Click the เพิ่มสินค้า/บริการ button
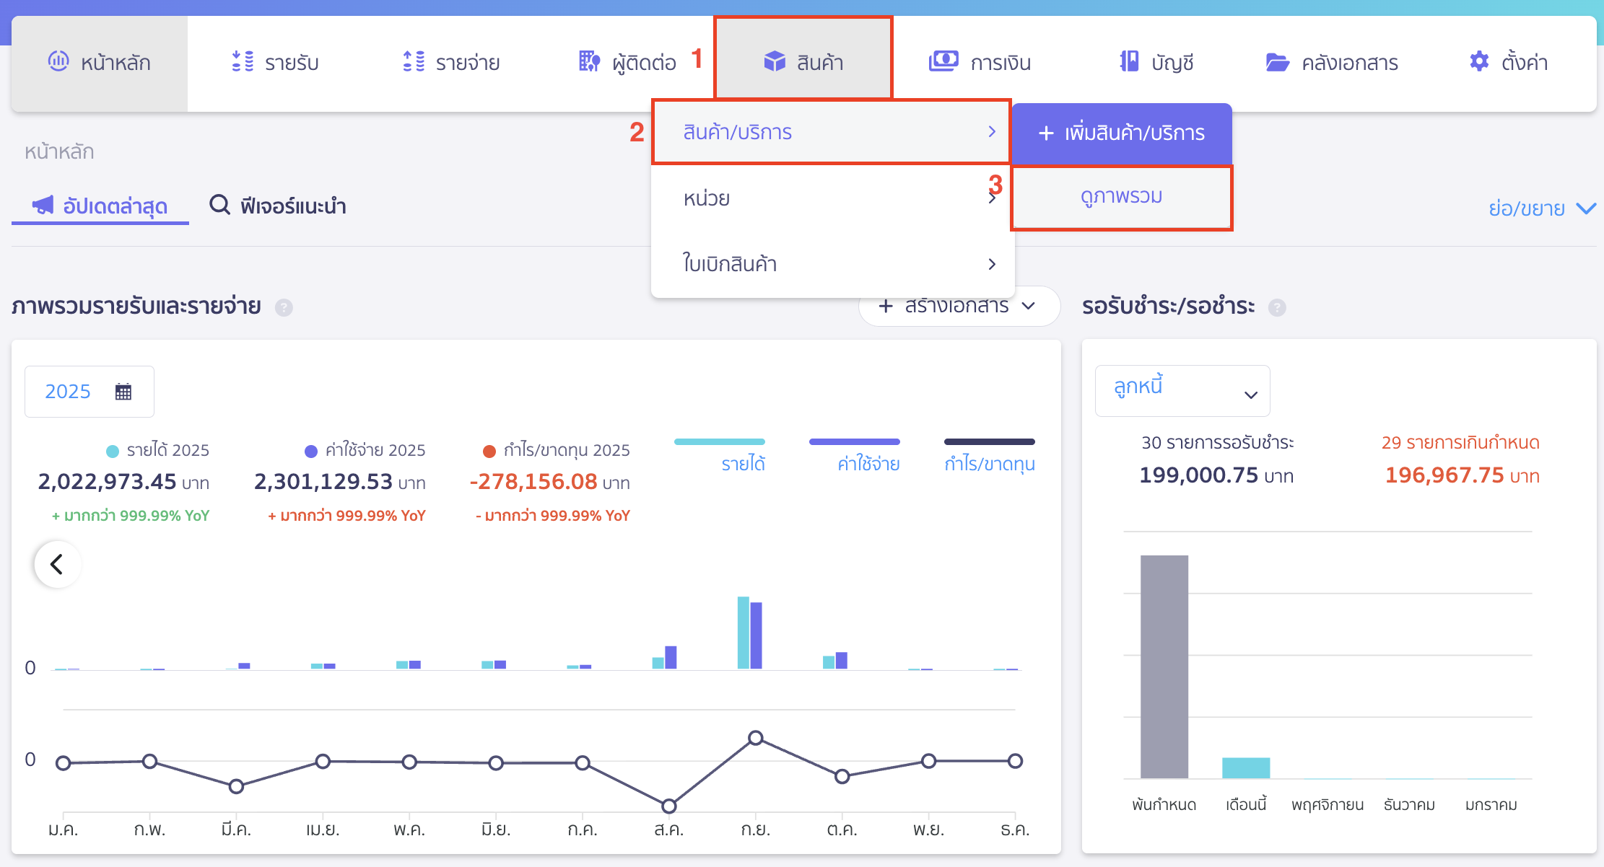 pyautogui.click(x=1121, y=133)
